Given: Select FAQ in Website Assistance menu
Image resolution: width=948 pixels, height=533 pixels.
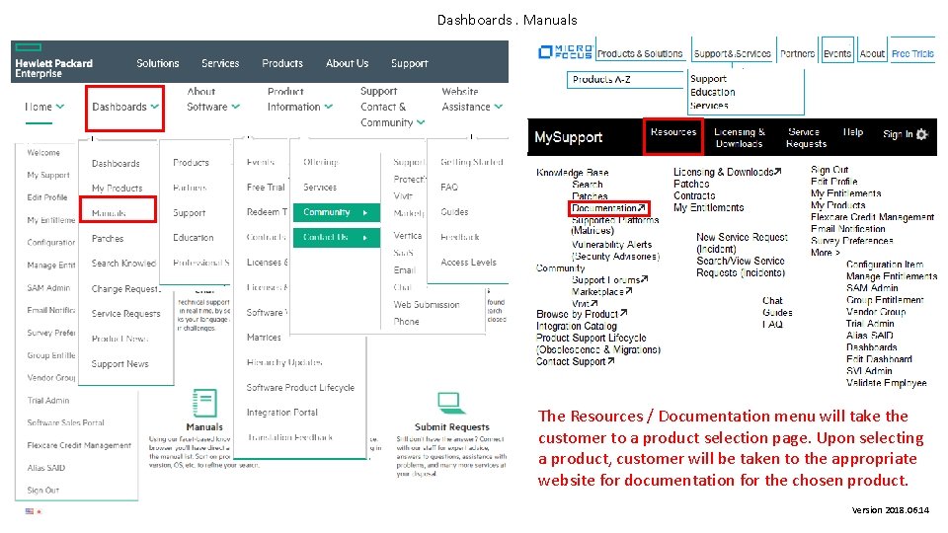Looking at the screenshot, I should (x=449, y=187).
